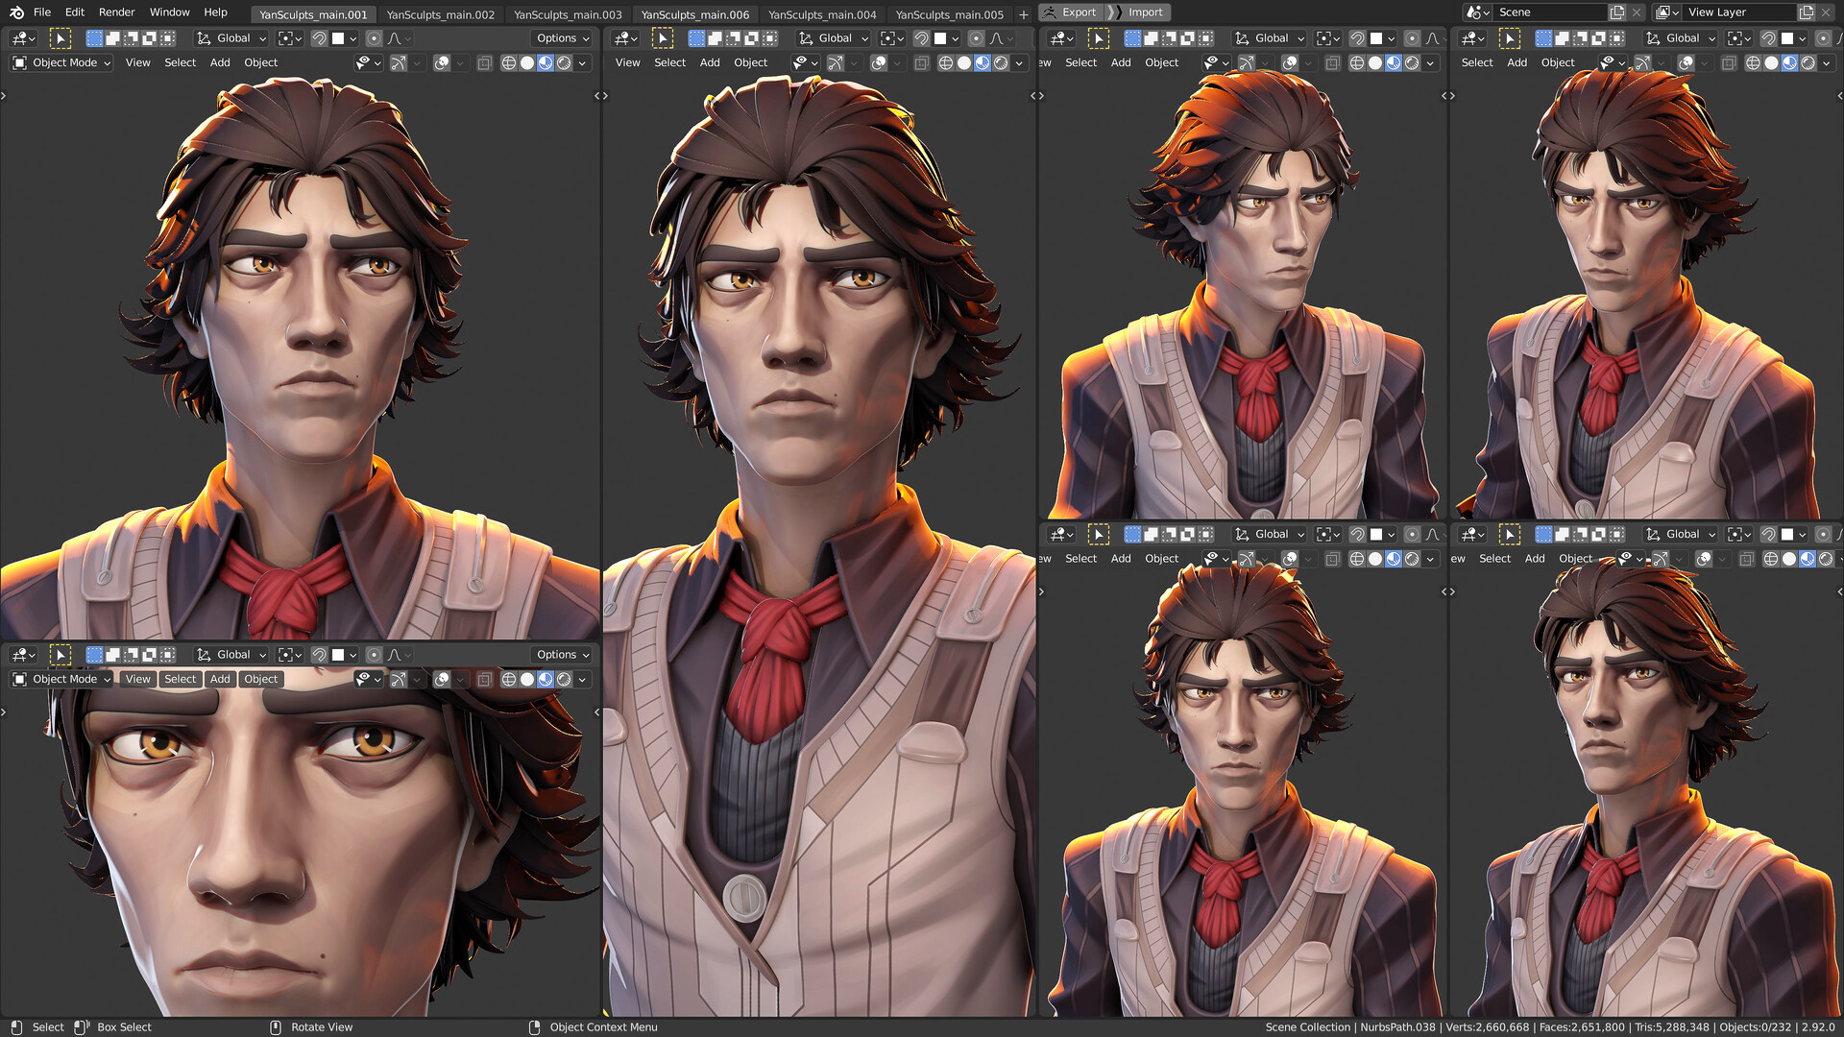Toggle X-ray in center viewport
The width and height of the screenshot is (1844, 1037).
click(921, 62)
